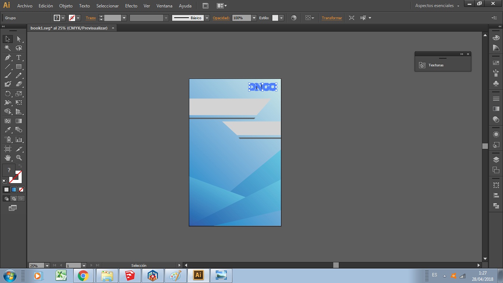Screen dimensions: 503x283
Task: Open the Básico brush definition dropdown
Action: (207, 18)
